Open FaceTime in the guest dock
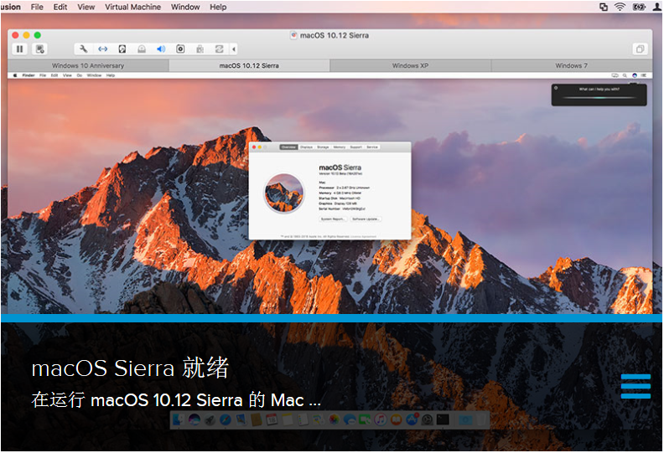The height and width of the screenshot is (453, 664). [365, 420]
